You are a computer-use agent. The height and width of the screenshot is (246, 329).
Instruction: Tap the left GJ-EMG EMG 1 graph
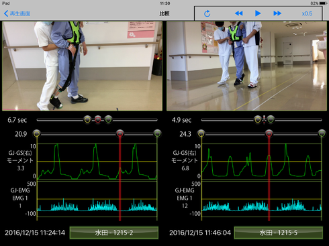pos(97,199)
